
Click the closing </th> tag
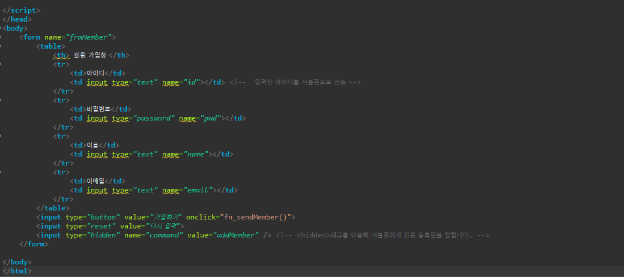[x=120, y=55]
